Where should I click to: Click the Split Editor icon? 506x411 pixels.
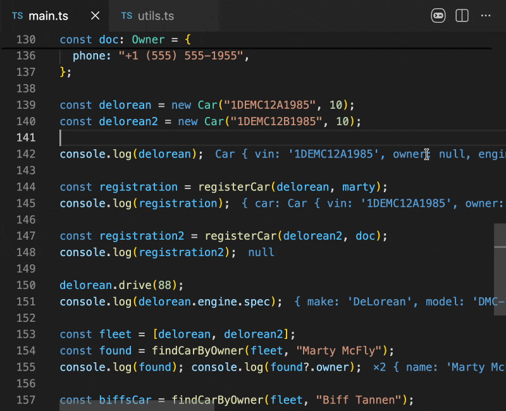click(x=462, y=16)
